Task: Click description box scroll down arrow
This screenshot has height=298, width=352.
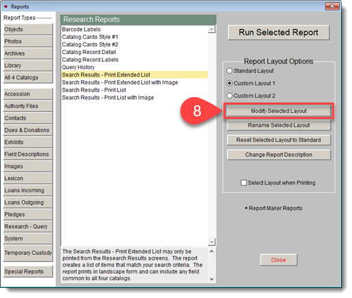Action: (x=212, y=279)
